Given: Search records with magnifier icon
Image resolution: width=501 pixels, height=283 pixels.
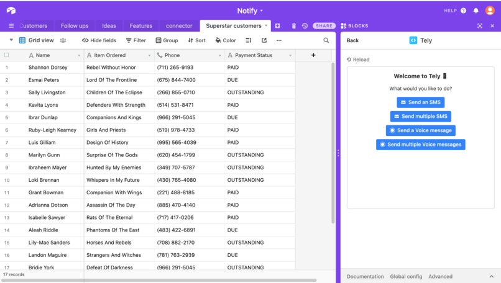Looking at the screenshot, I should point(326,40).
